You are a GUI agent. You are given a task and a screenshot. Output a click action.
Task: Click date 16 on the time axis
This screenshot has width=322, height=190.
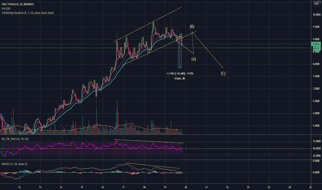(103, 187)
